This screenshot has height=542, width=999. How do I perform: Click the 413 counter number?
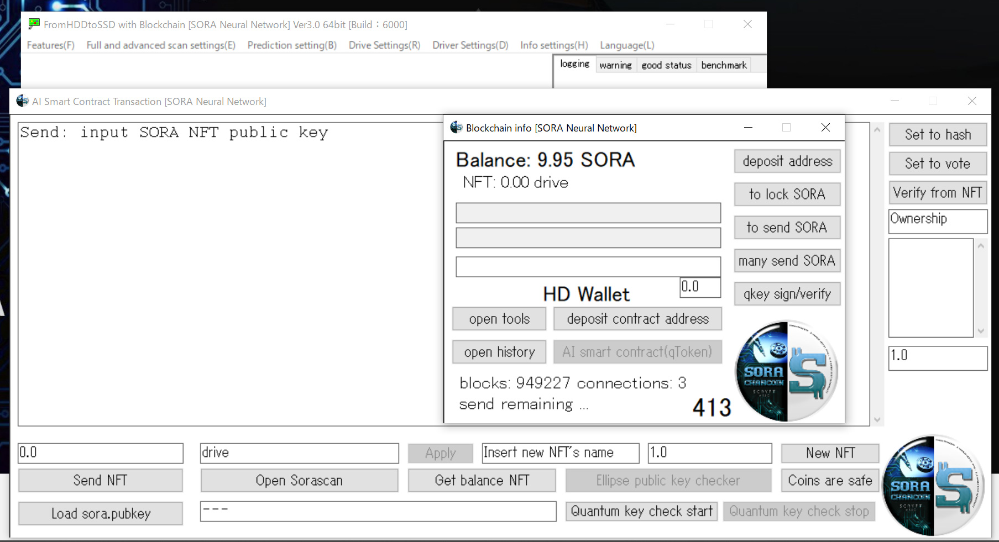[x=712, y=408]
